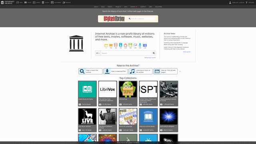Select the images media type icon

coord(135,45)
